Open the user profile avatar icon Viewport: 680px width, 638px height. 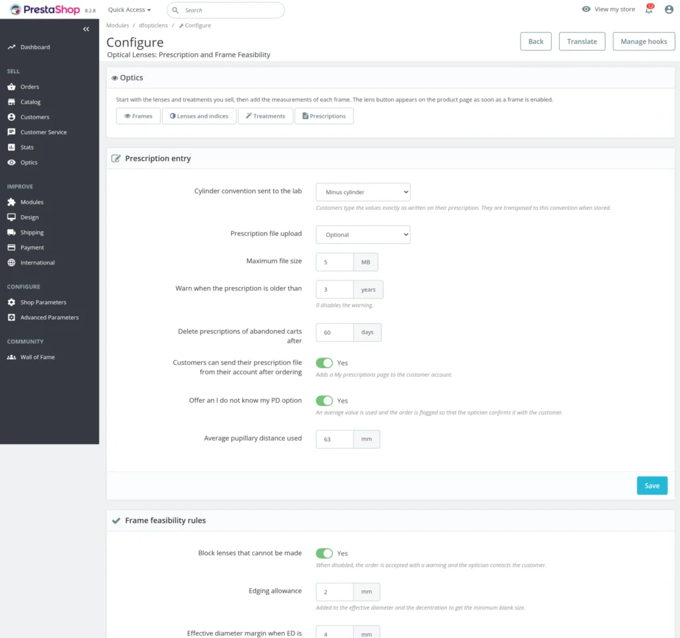point(669,9)
